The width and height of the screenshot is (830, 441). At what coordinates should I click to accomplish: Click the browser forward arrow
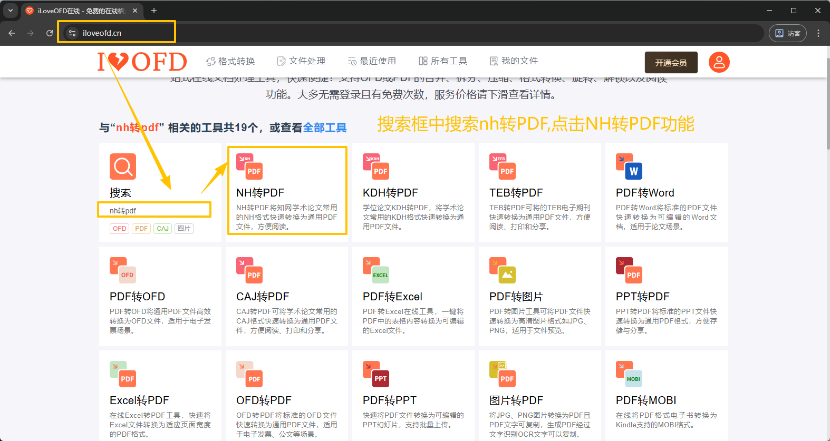31,33
